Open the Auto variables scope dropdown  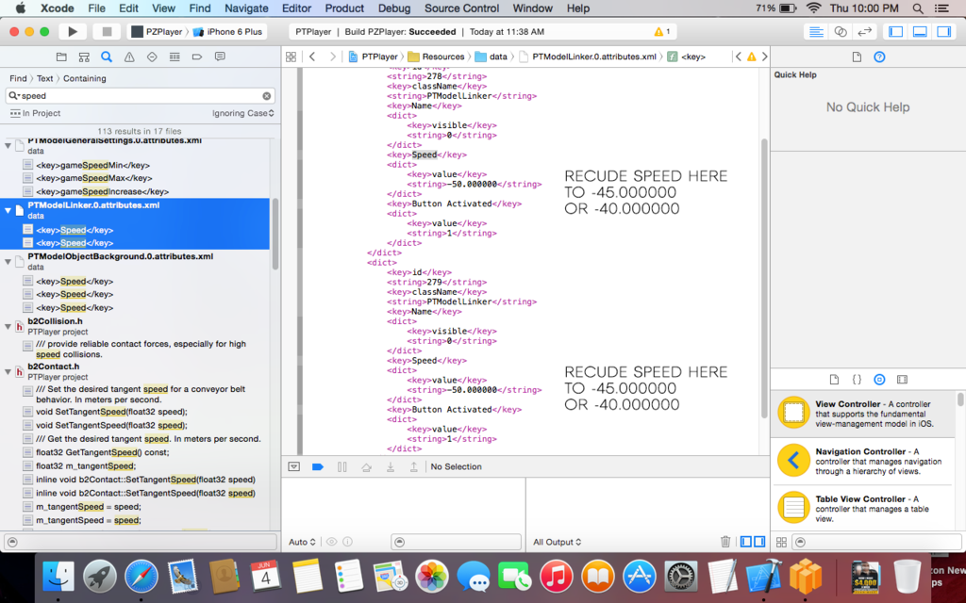tap(302, 542)
